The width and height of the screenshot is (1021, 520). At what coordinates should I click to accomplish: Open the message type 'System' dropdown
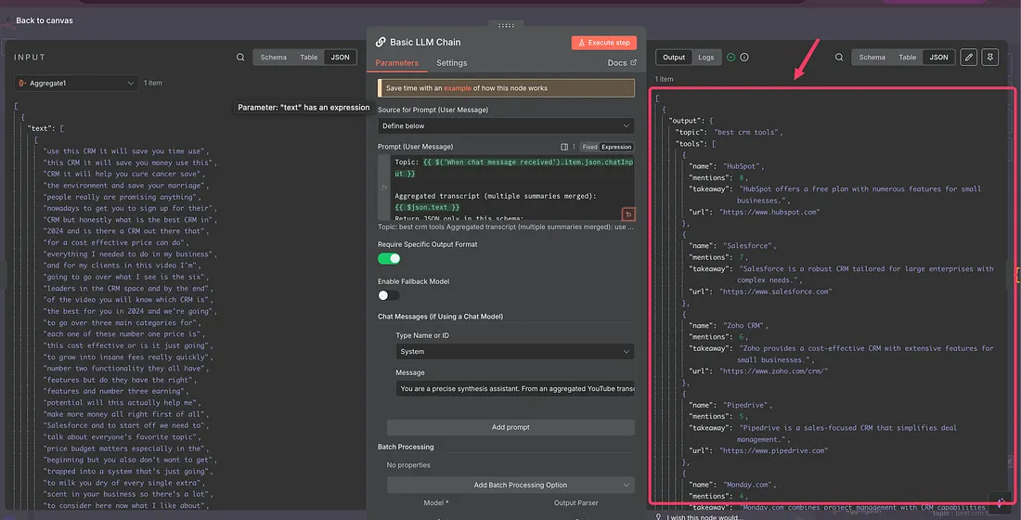[x=515, y=352]
